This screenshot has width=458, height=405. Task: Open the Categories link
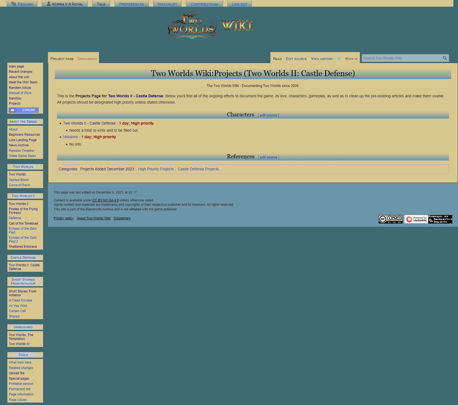coord(68,169)
